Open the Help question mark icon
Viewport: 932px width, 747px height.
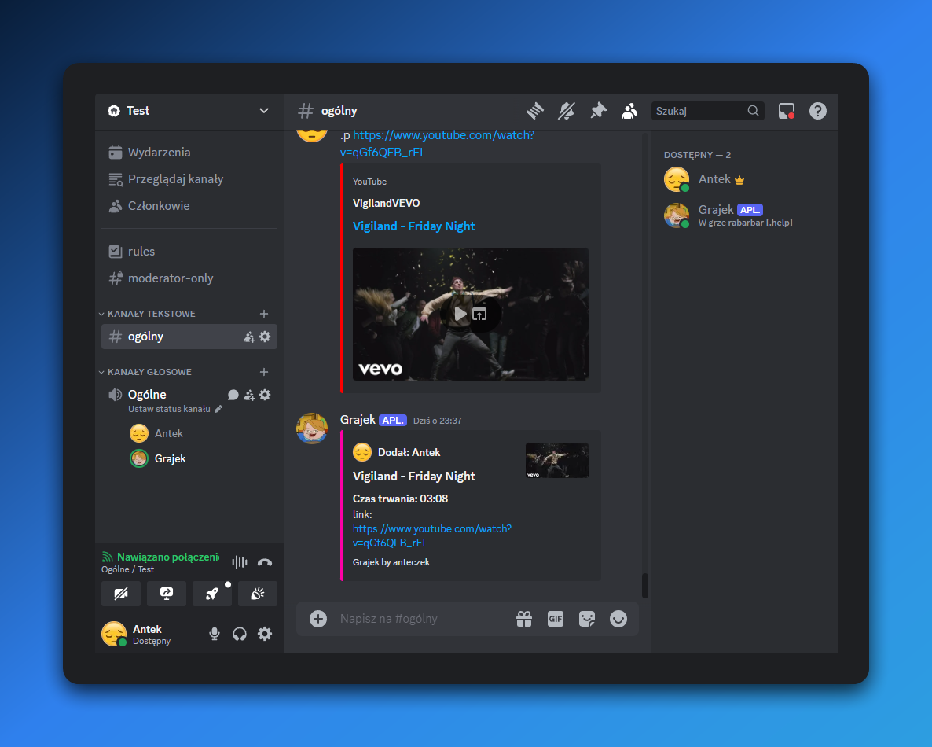(x=818, y=111)
